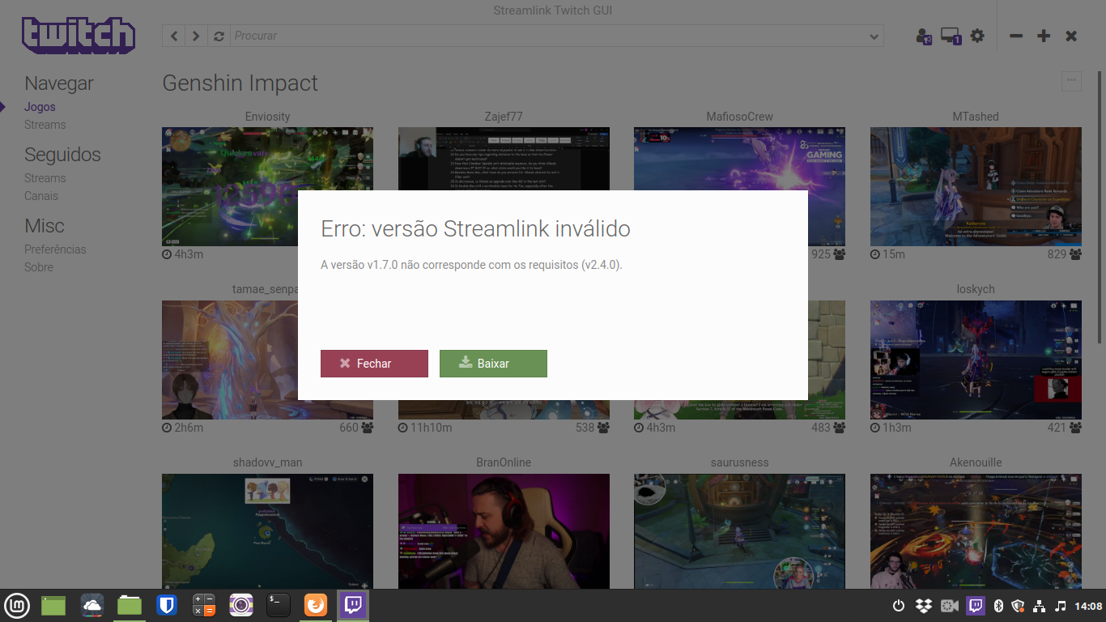
Task: Open the watching streams monitor icon
Action: point(951,36)
